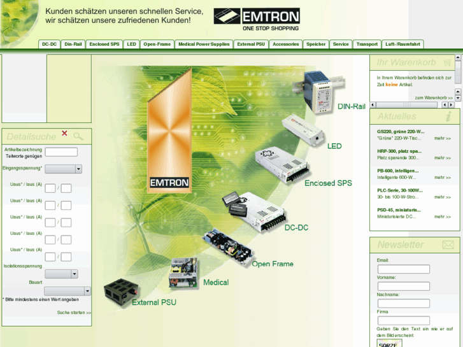This screenshot has width=463, height=347.
Task: Open the Enclosed SPS tab
Action: [x=104, y=45]
